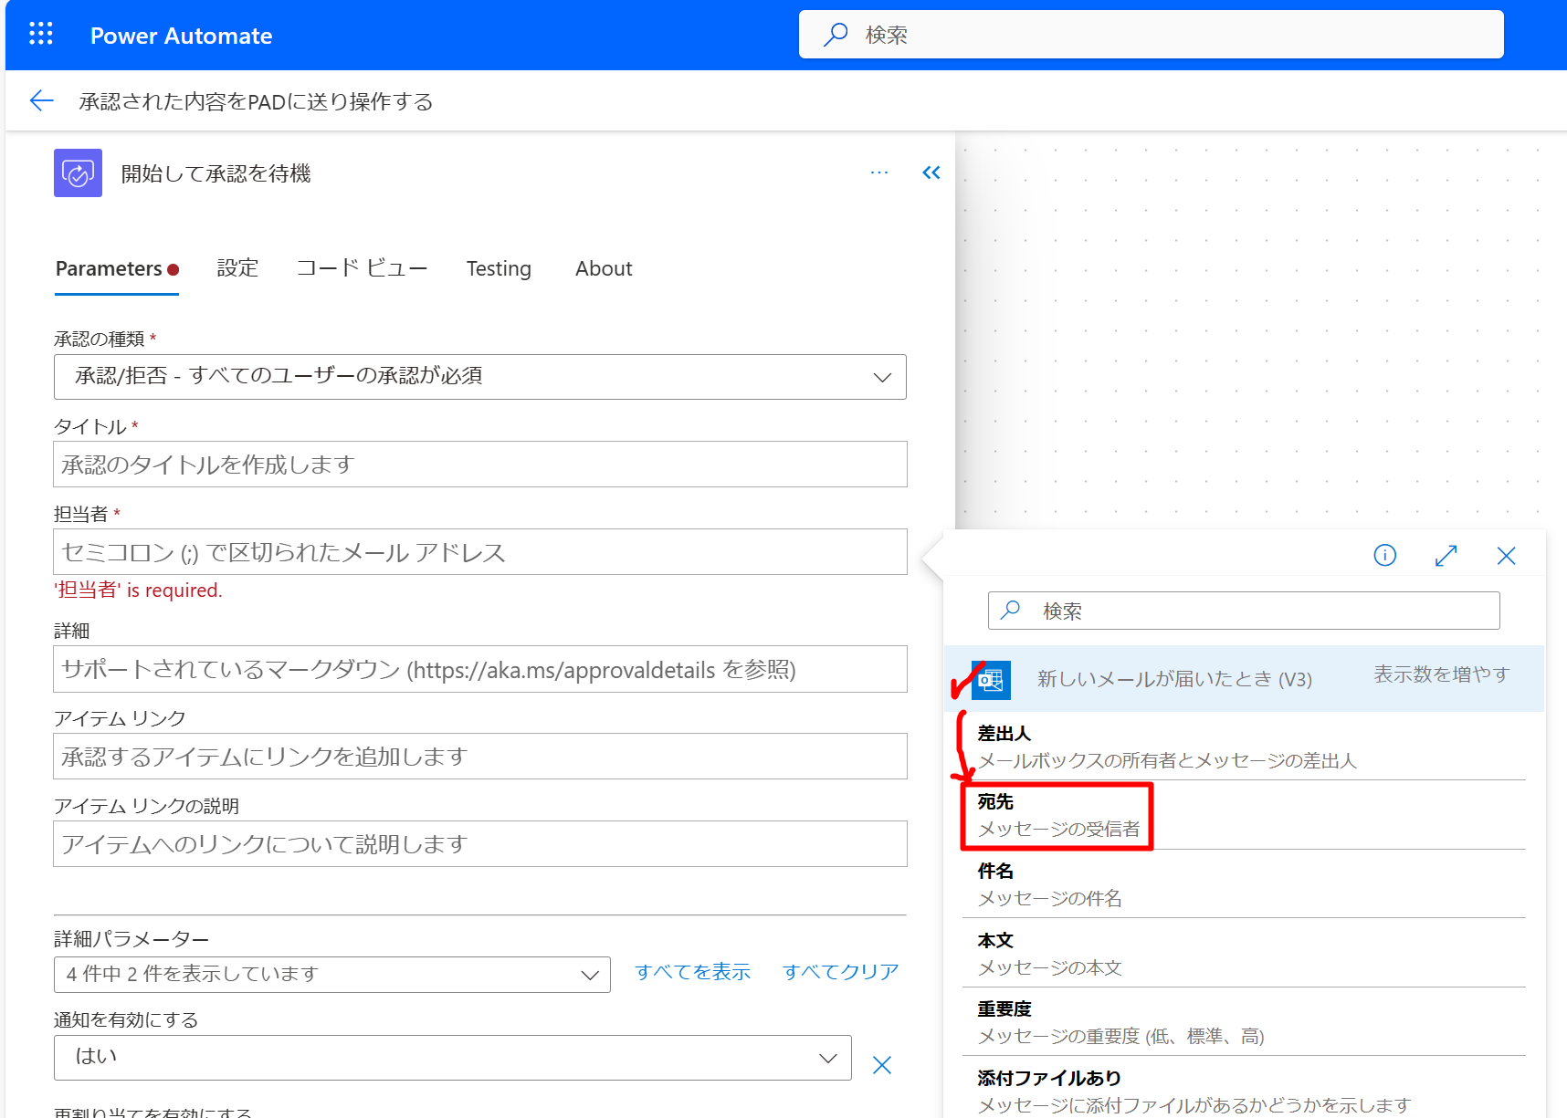
Task: Click the アイテム リンク input field
Action: click(480, 757)
